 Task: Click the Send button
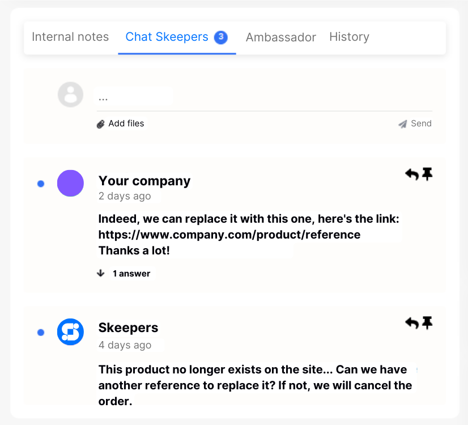pyautogui.click(x=421, y=123)
